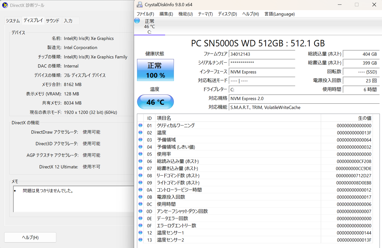The height and width of the screenshot is (248, 382).
Task: Open the ディスク(D) menu
Action: 227,14
